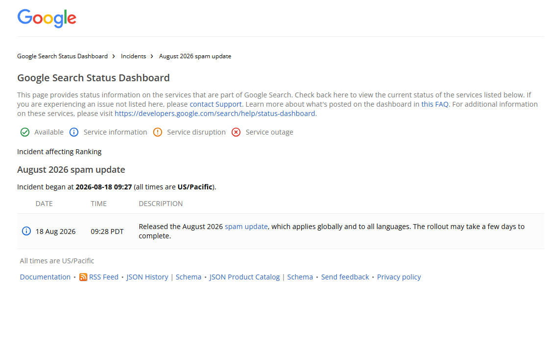
Task: Click the chevron after Incidents breadcrumb
Action: 152,56
